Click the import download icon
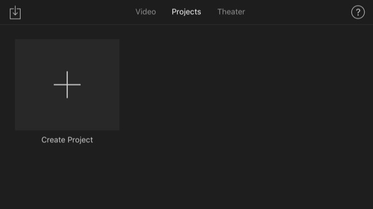Image resolution: width=373 pixels, height=209 pixels. pyautogui.click(x=15, y=13)
